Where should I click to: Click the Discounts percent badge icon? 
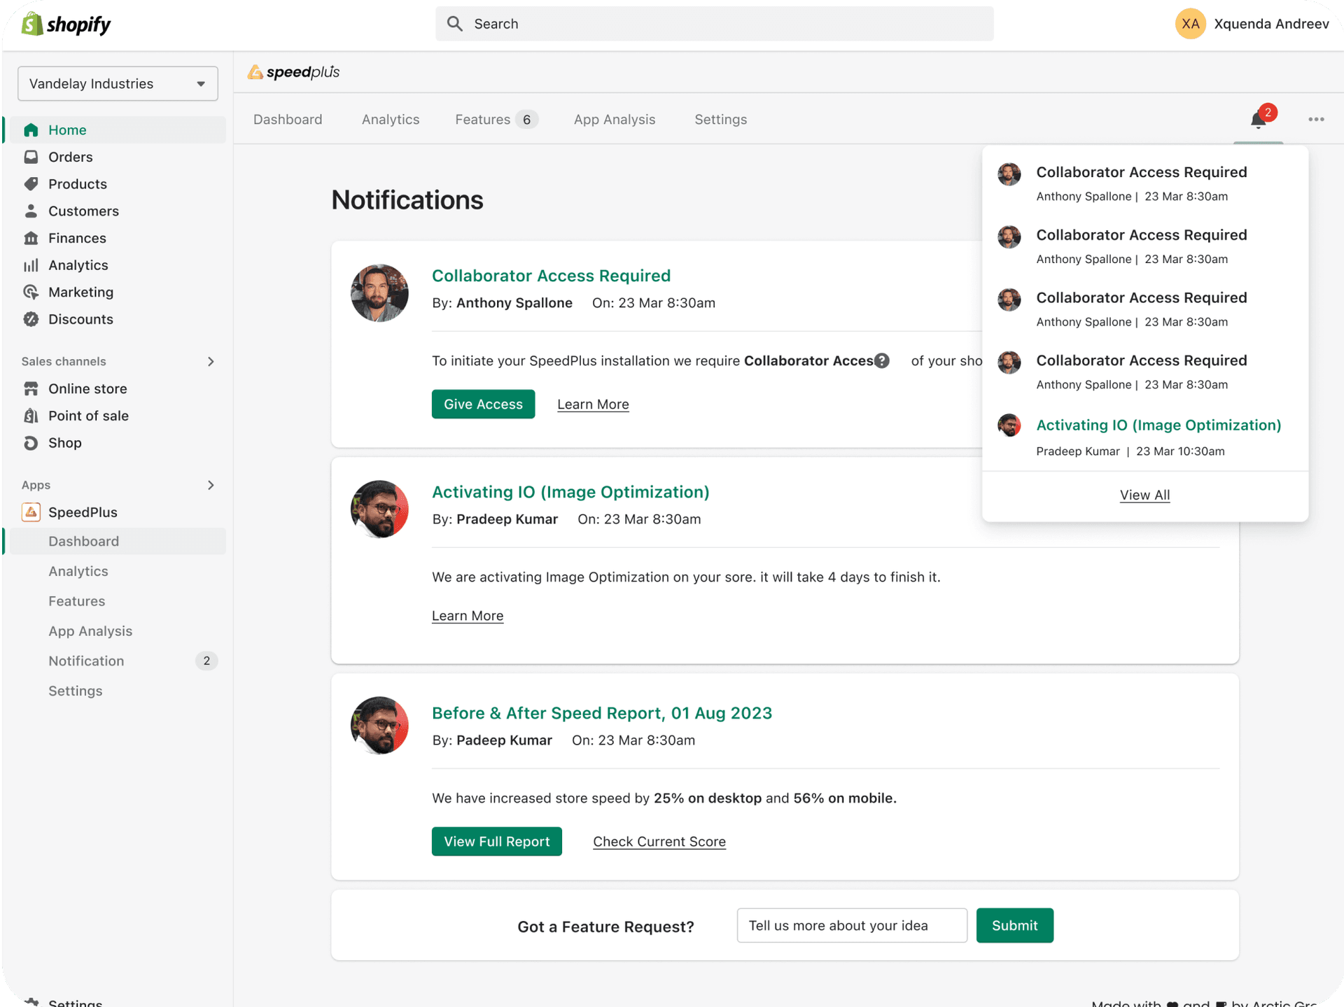point(31,319)
